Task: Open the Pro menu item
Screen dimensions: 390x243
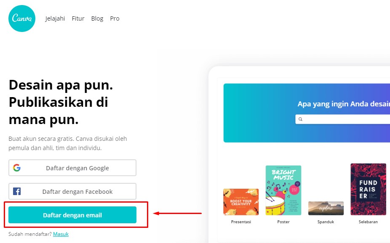Action: [x=115, y=18]
